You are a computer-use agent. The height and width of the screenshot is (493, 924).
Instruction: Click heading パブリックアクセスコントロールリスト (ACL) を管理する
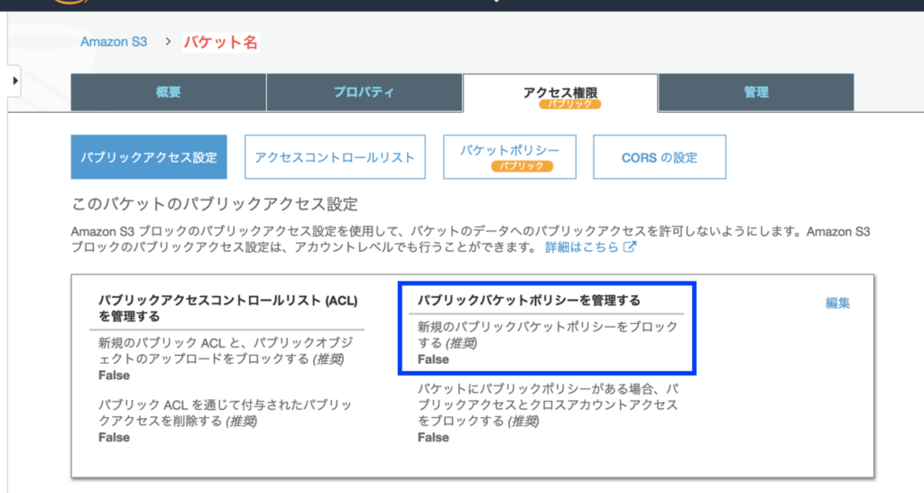(x=228, y=309)
